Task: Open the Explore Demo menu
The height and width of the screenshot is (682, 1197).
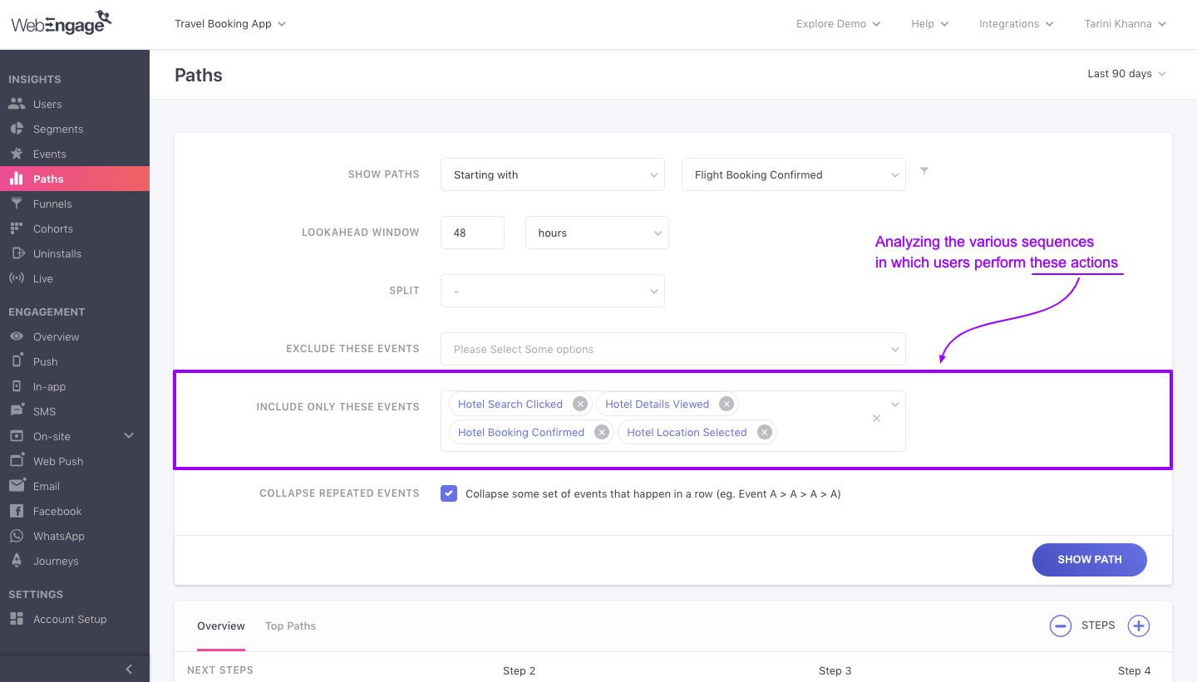Action: (839, 24)
